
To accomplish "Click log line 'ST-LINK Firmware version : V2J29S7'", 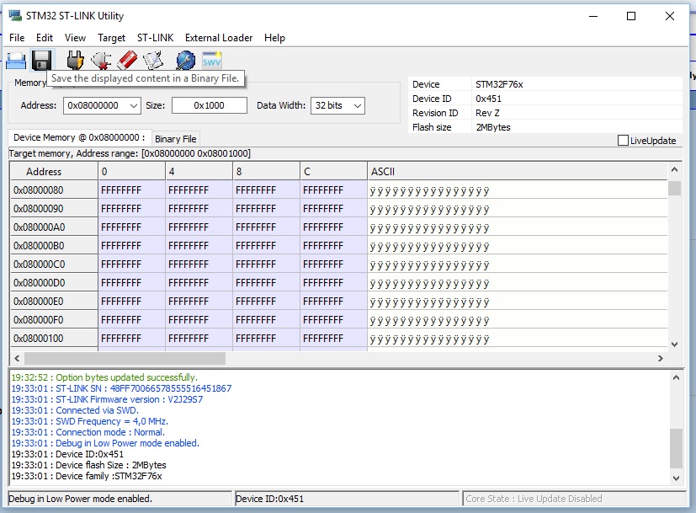I will click(107, 399).
